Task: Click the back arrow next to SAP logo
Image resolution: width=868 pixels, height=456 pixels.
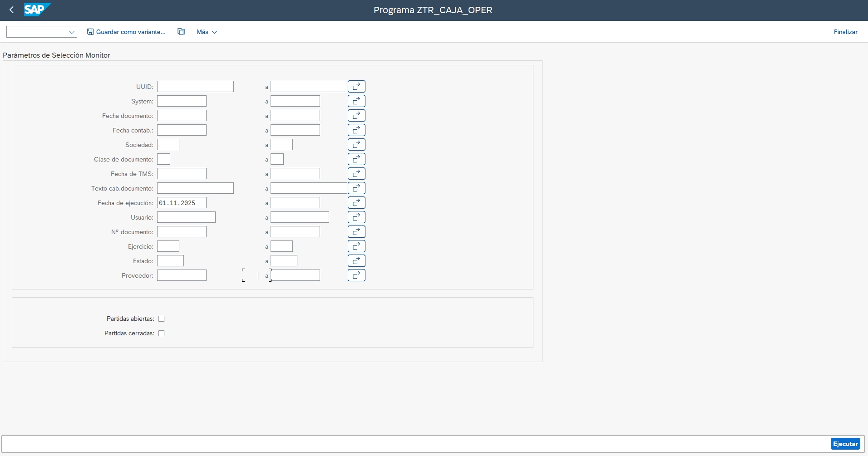Action: coord(12,10)
